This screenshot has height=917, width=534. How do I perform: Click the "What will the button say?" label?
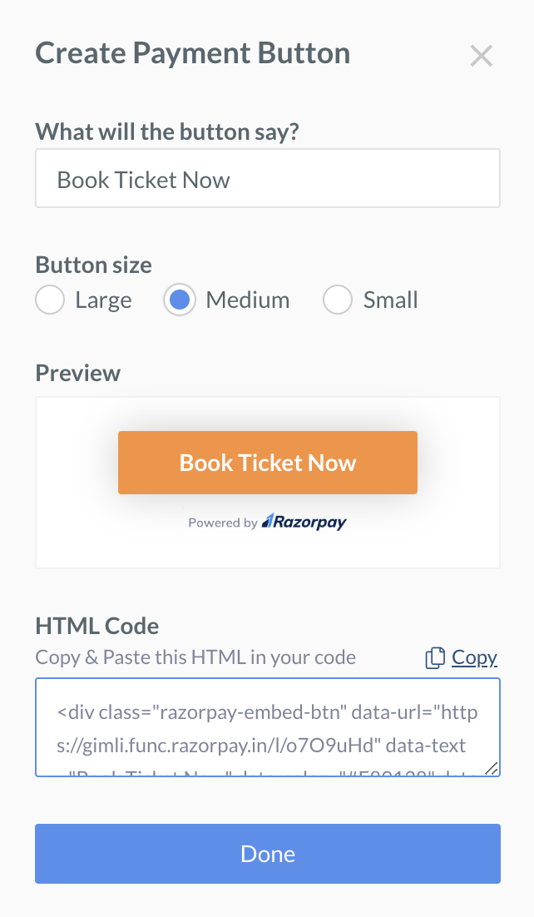tap(167, 132)
